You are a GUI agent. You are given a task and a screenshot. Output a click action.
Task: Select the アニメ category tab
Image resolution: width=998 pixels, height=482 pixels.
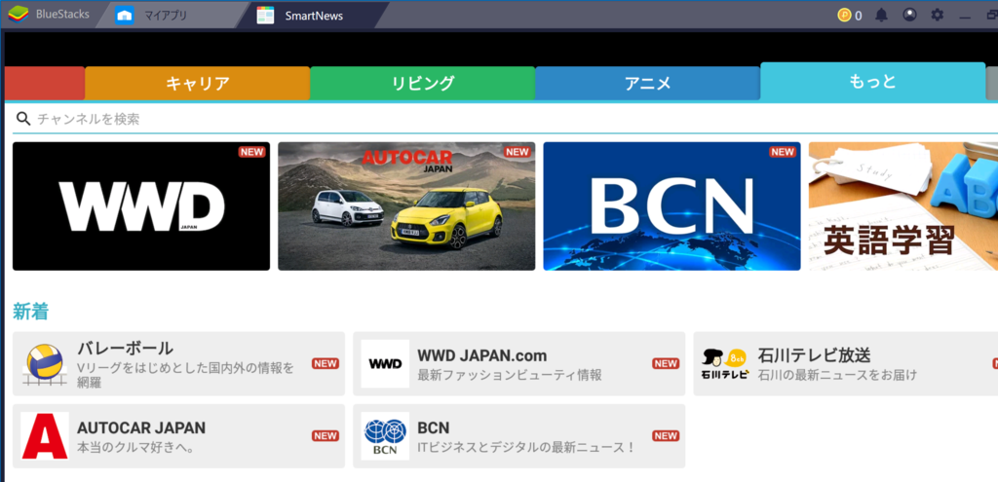tap(648, 84)
